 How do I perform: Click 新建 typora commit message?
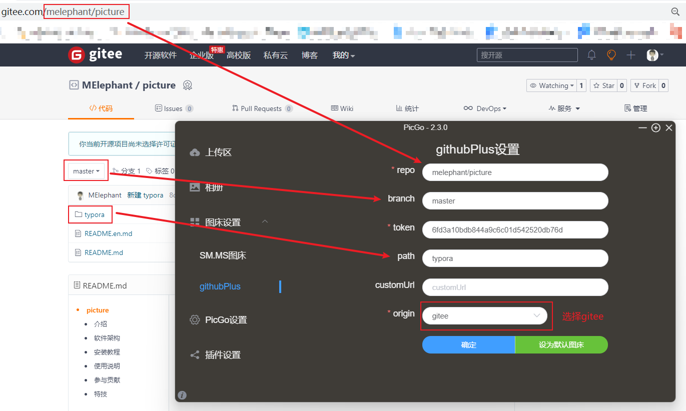coord(145,195)
